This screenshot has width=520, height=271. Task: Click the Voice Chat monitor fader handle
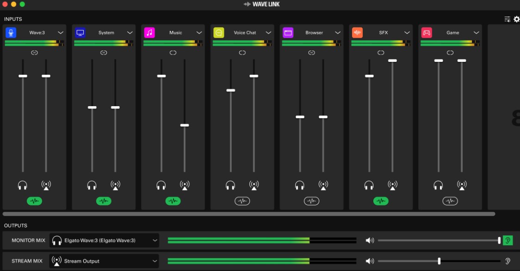(x=231, y=90)
